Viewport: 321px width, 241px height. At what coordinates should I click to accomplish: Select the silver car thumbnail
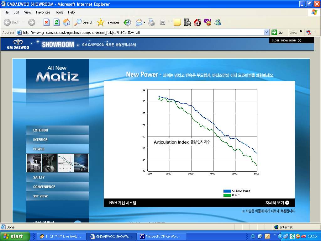click(x=81, y=163)
